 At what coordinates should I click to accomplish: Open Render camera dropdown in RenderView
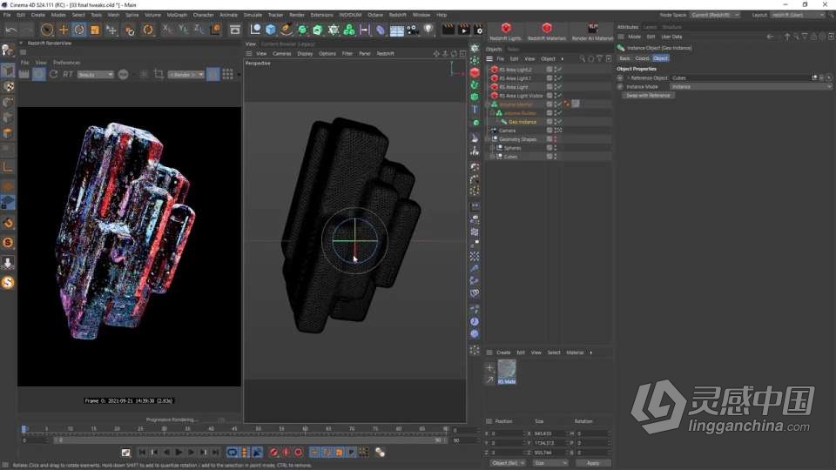click(x=186, y=75)
